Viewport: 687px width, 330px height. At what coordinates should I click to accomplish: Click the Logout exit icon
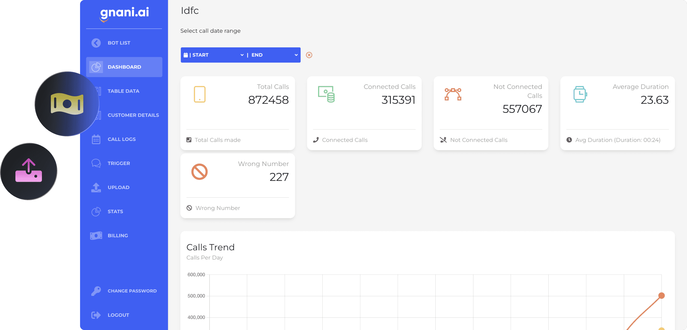point(96,315)
